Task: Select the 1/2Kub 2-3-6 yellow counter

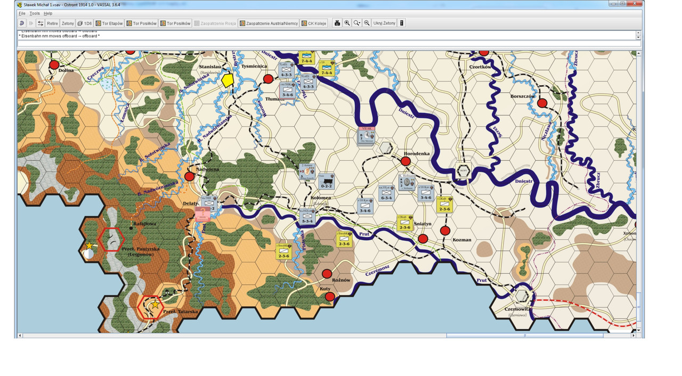Action: coord(445,205)
